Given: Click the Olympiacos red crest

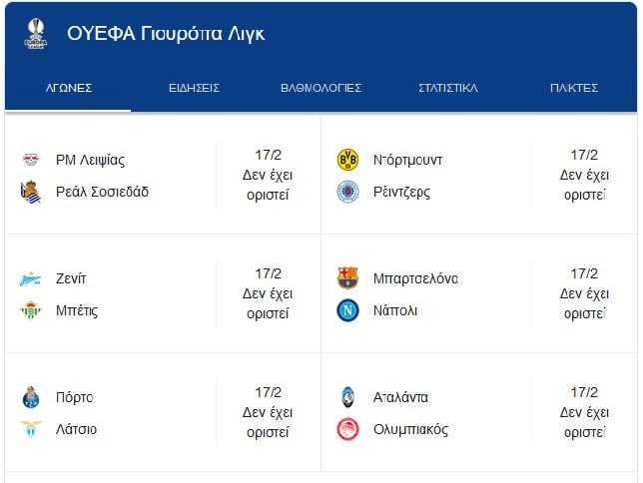Looking at the screenshot, I should pyautogui.click(x=347, y=429).
